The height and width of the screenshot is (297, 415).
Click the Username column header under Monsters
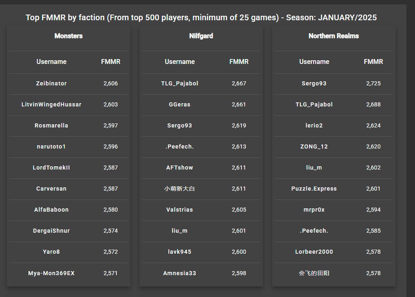[x=52, y=62]
